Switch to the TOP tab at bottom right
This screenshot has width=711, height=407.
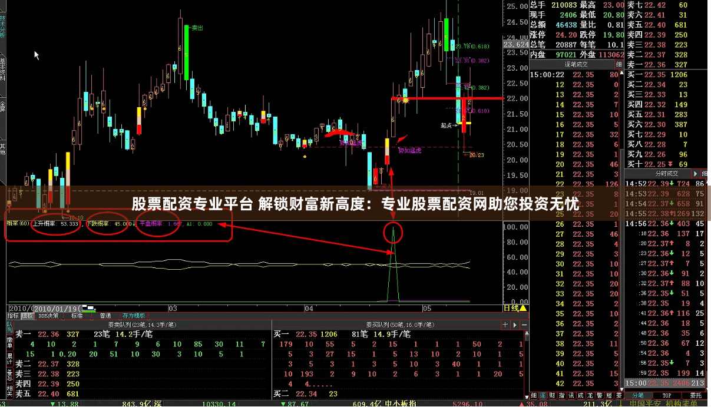tap(666, 396)
